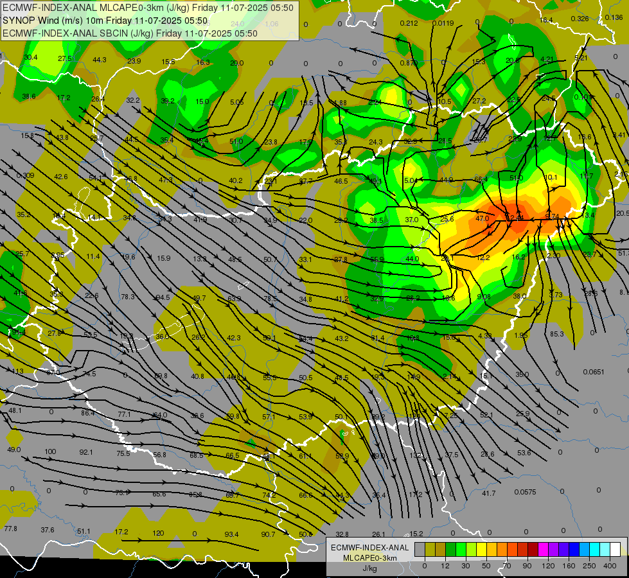This screenshot has height=578, width=629.
Task: Click the gray swatch in the MLCAPE legend
Action: (x=420, y=549)
